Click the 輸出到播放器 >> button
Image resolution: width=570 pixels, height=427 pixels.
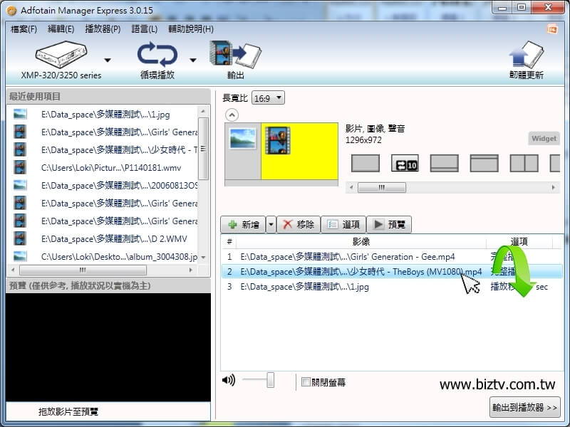pos(524,407)
